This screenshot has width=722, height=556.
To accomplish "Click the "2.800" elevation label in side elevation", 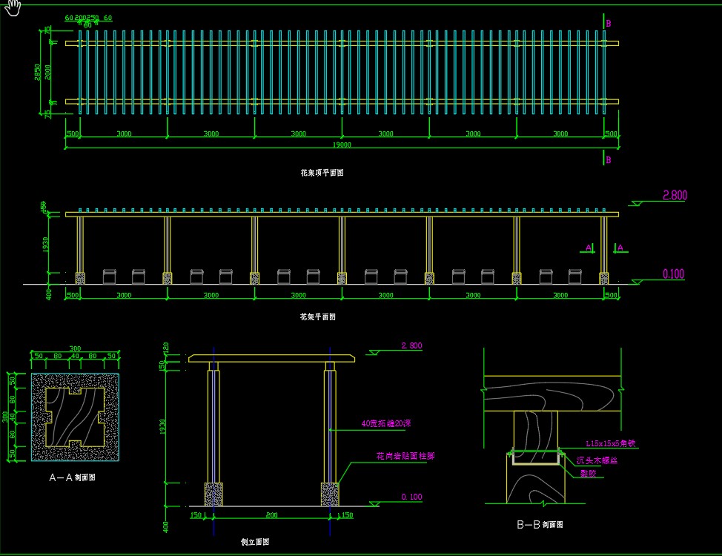I will (411, 345).
